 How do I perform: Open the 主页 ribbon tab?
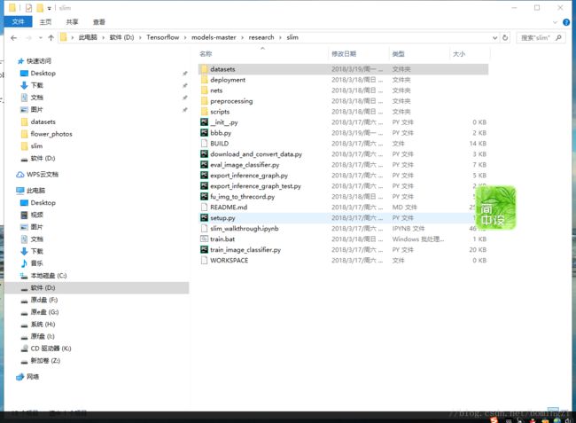pyautogui.click(x=45, y=21)
